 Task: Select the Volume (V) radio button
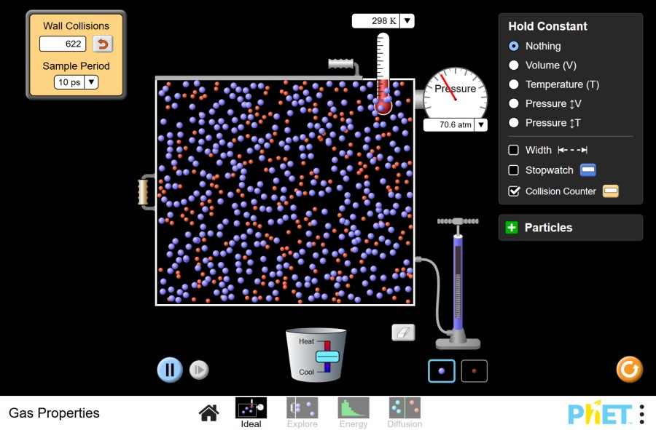tap(513, 65)
